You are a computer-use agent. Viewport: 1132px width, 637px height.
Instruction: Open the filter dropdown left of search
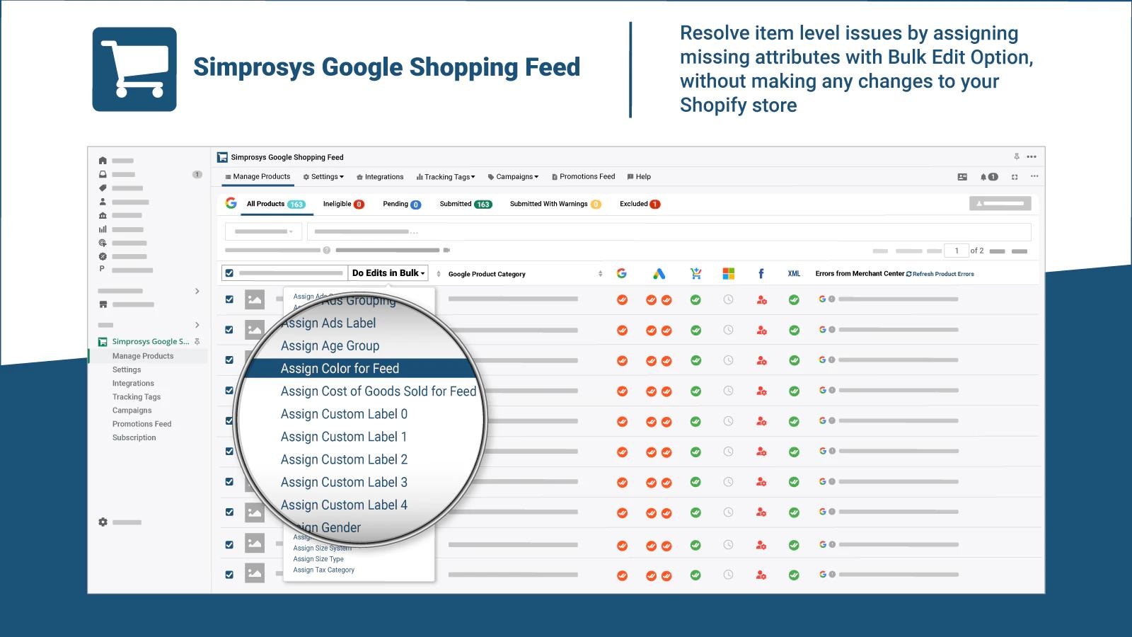pos(263,231)
